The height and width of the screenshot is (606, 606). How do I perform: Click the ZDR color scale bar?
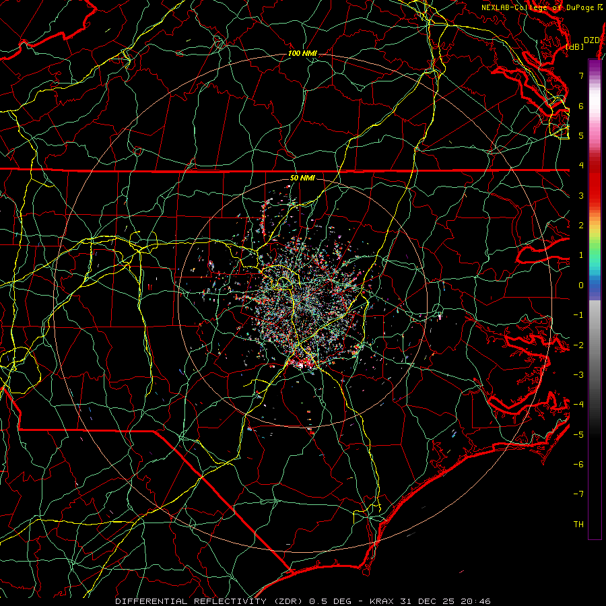click(x=595, y=299)
